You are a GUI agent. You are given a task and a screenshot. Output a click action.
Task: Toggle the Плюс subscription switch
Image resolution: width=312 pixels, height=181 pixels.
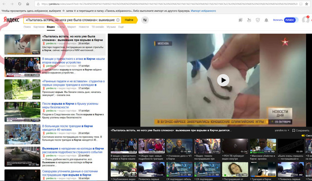coord(291,20)
